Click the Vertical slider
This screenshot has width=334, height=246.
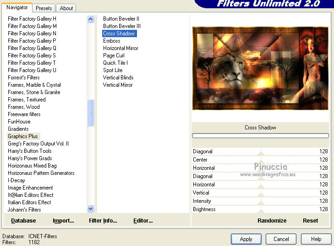(x=261, y=193)
